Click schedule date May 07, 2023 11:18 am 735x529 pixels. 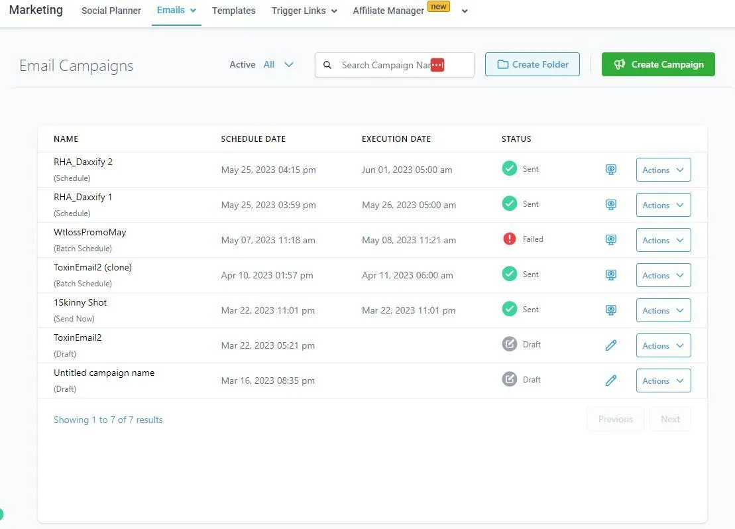click(268, 240)
